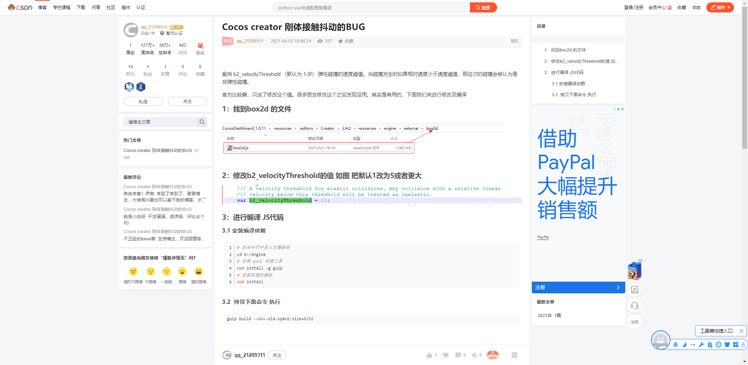Click the wrench tool icon in the input method bar
The height and width of the screenshot is (365, 748).
(x=701, y=345)
